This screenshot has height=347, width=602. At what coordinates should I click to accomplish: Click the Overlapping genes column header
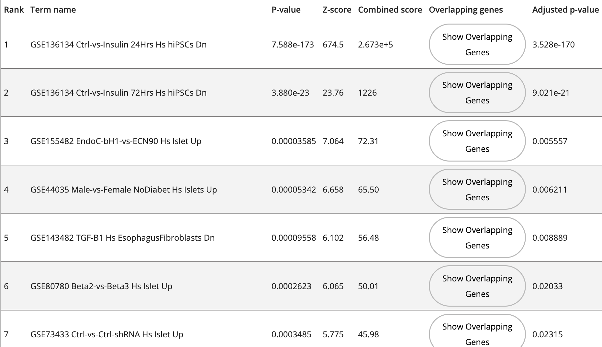(465, 10)
